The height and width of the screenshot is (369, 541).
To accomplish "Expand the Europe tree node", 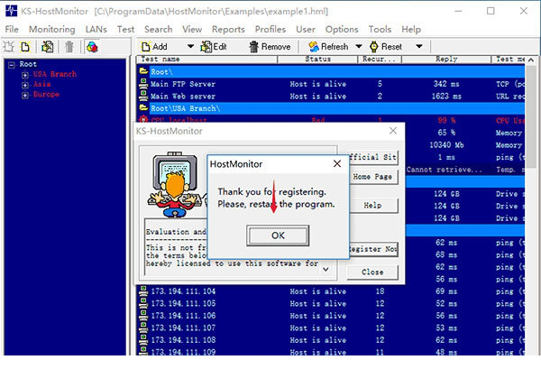I will point(25,95).
